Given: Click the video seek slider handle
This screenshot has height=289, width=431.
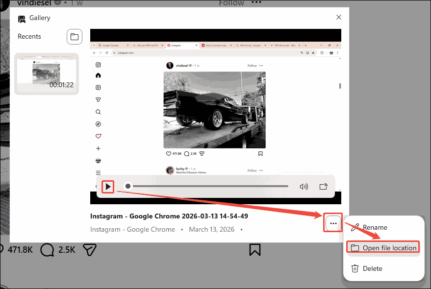Looking at the screenshot, I should tap(128, 186).
